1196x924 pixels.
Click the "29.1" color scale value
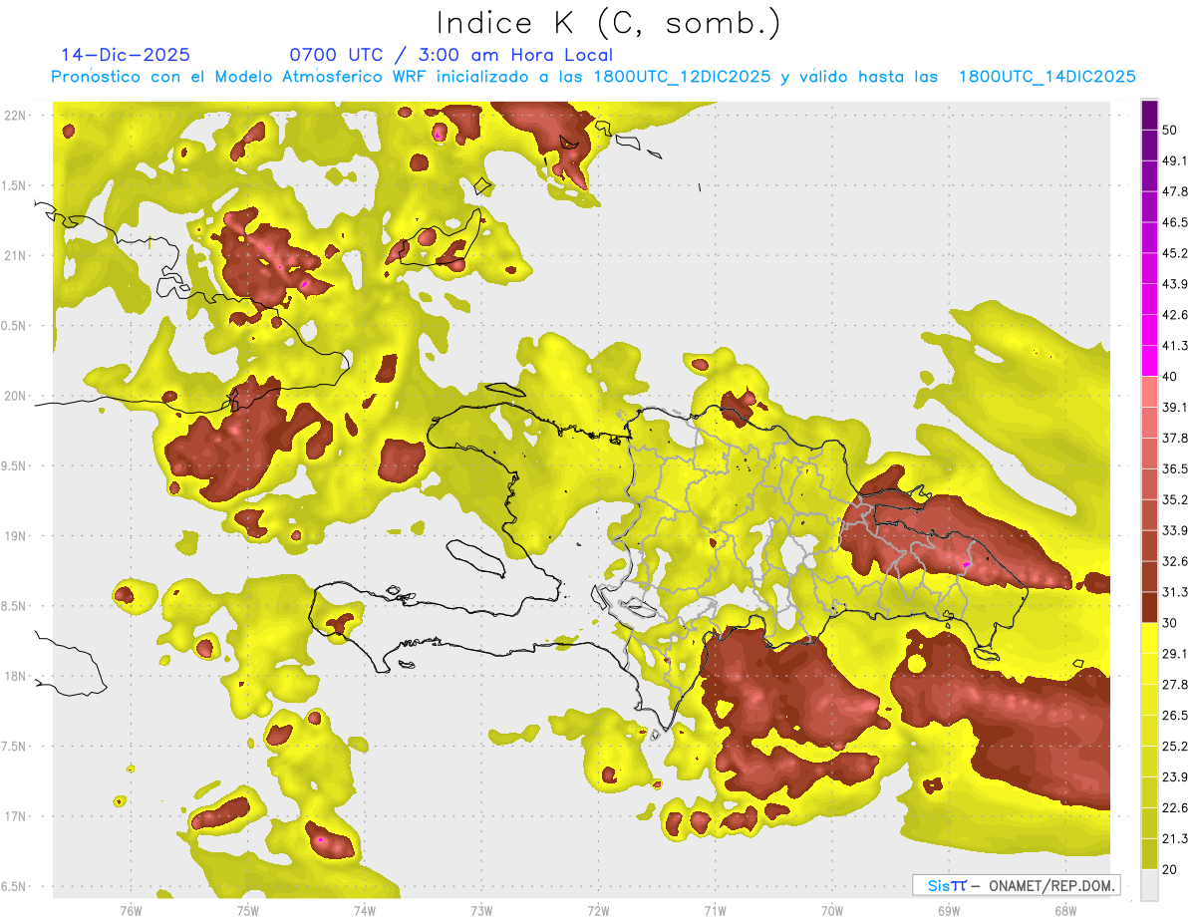click(x=1175, y=654)
